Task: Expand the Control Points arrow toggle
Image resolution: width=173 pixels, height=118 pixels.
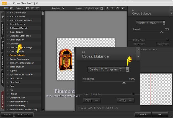Action: pyautogui.click(x=133, y=94)
